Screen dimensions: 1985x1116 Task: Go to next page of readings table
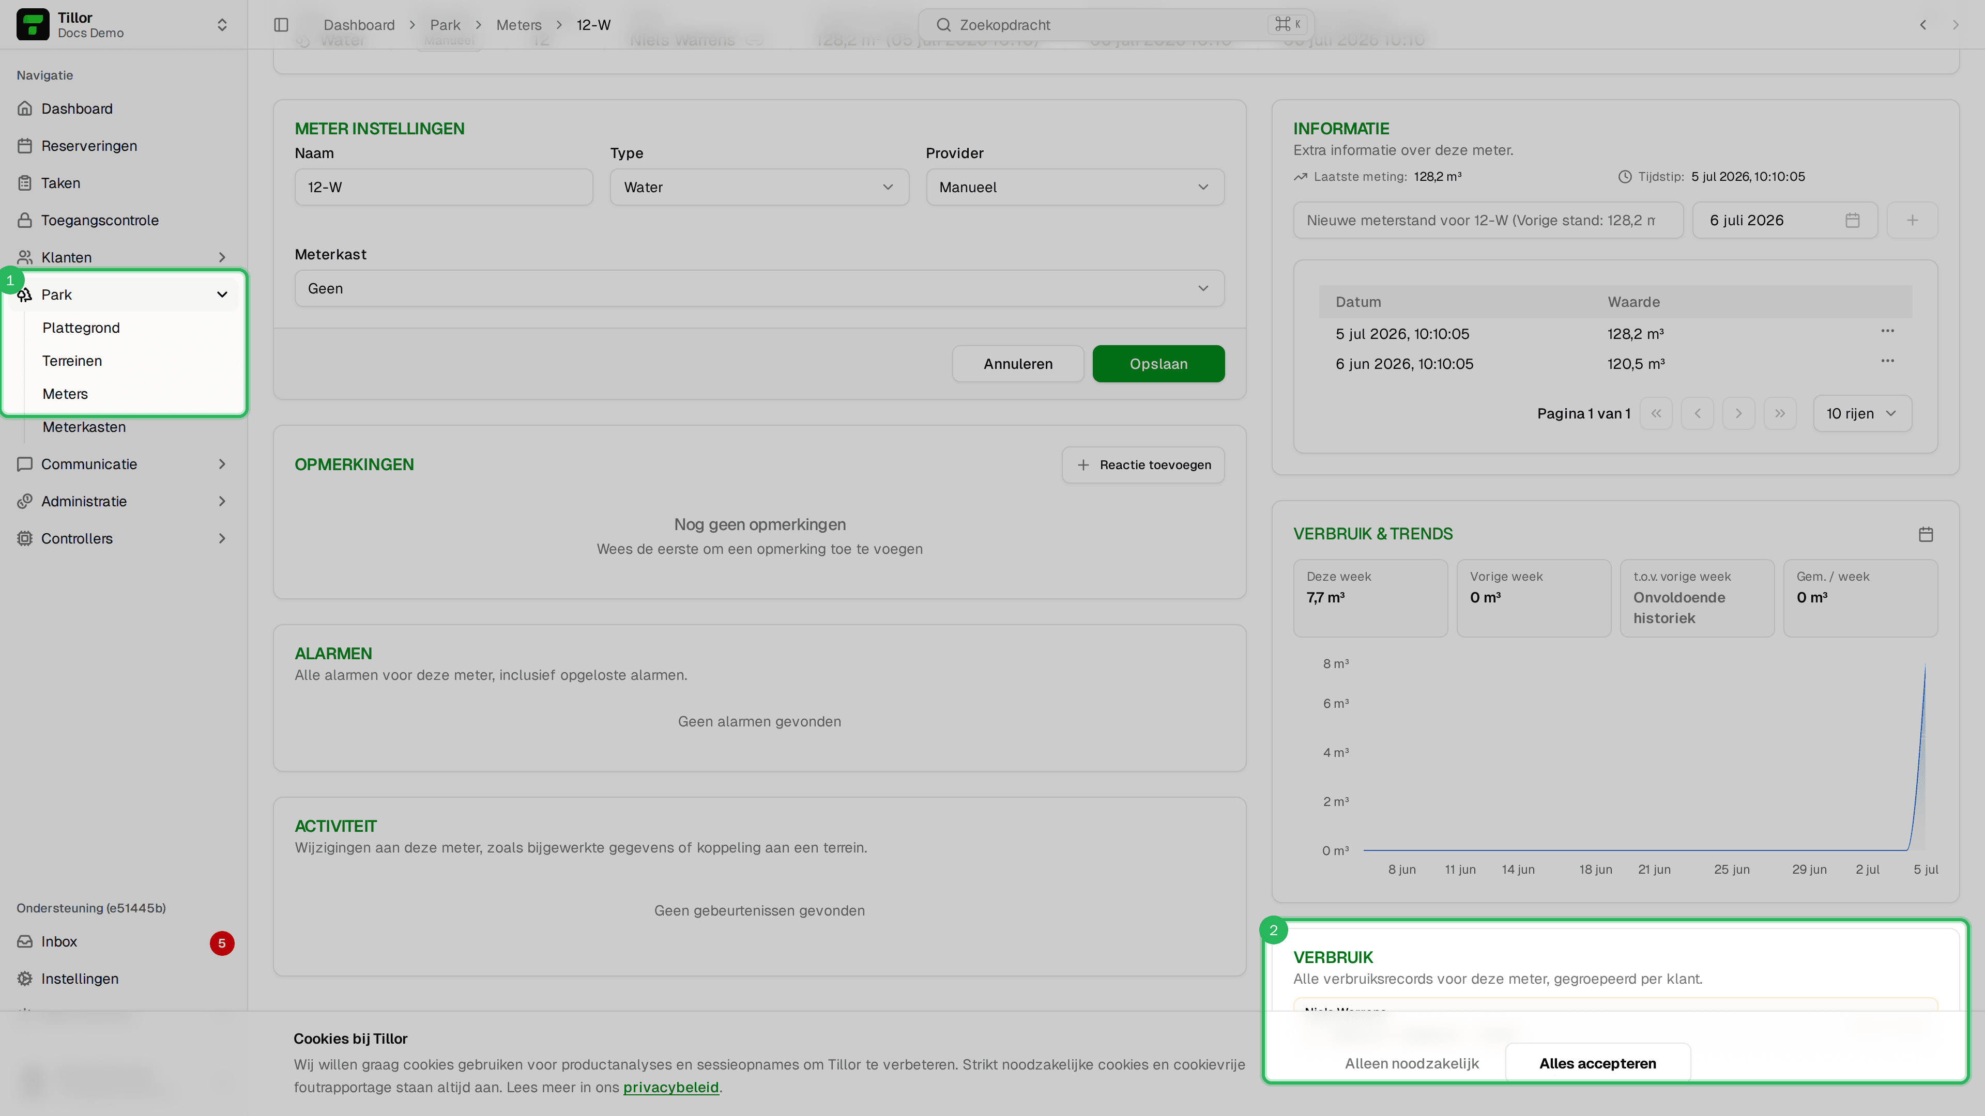coord(1738,413)
